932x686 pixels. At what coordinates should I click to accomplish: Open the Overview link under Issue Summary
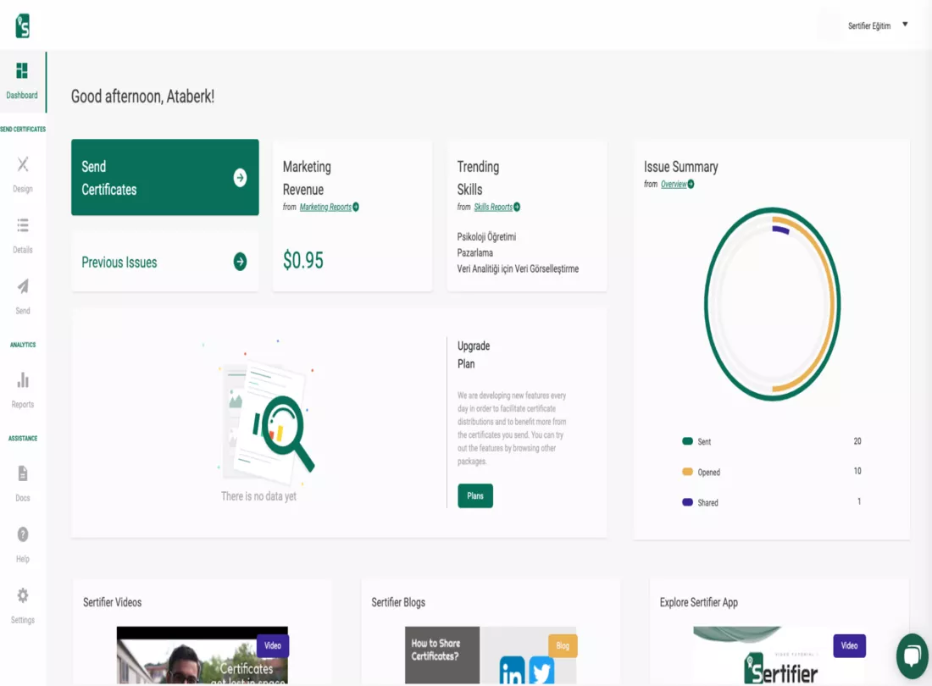674,184
